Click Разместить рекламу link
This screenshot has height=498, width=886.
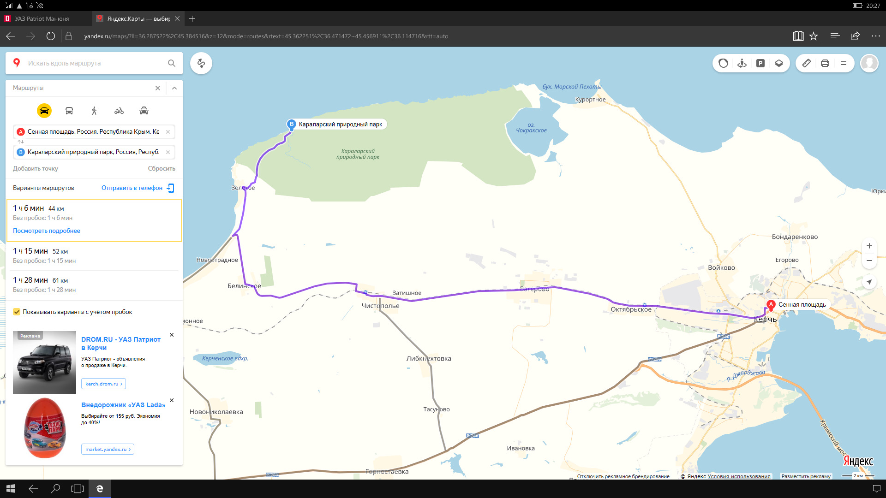pos(806,476)
